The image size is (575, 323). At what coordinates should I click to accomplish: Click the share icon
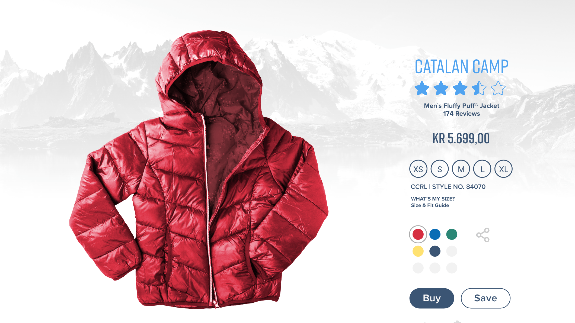(x=483, y=235)
